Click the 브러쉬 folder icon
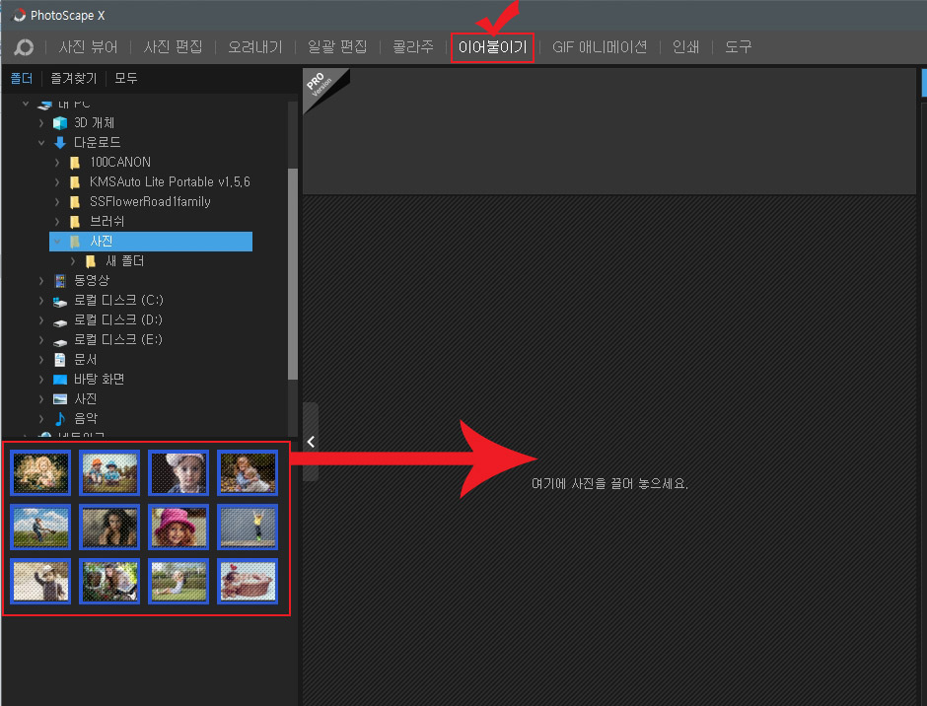927x706 pixels. coord(75,222)
